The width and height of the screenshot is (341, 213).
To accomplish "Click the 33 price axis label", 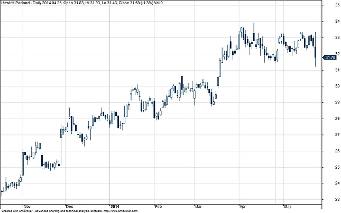I will pos(337,38).
